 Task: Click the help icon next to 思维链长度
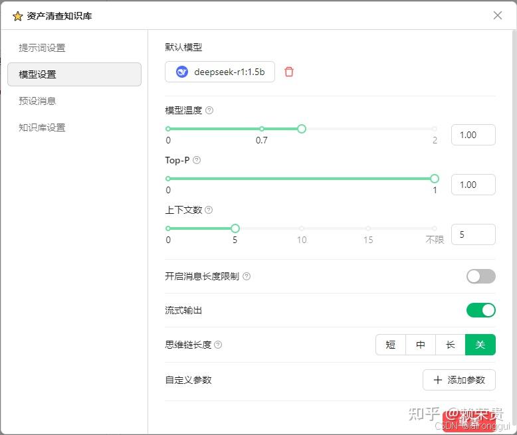click(x=218, y=345)
